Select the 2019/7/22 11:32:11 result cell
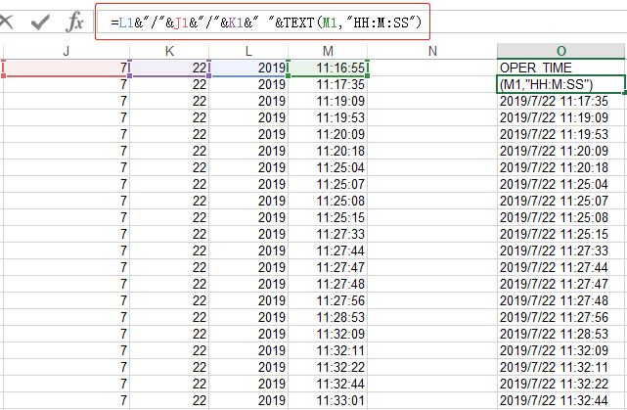The width and height of the screenshot is (627, 410). (x=561, y=367)
